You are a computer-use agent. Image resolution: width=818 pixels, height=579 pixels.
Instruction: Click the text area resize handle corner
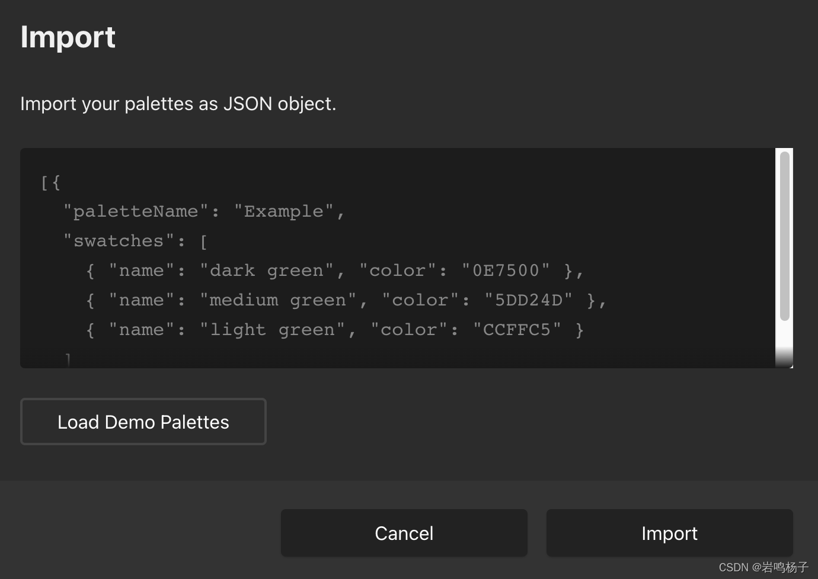[x=790, y=365]
